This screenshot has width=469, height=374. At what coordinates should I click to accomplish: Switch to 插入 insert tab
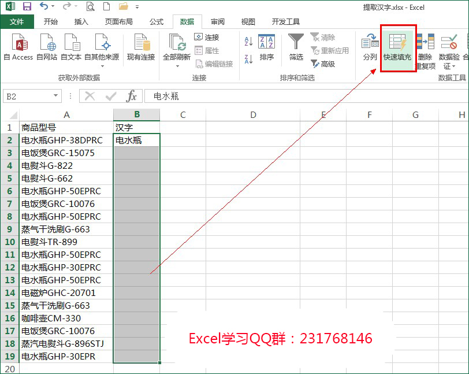tap(81, 21)
